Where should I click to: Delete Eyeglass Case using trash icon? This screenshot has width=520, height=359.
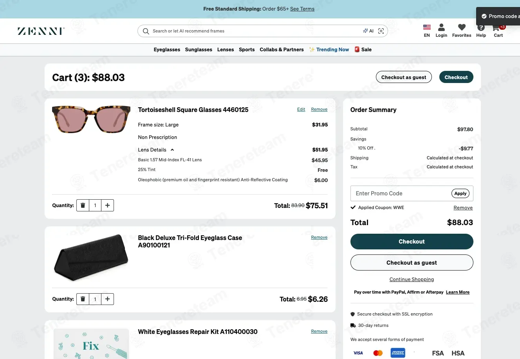click(83, 299)
